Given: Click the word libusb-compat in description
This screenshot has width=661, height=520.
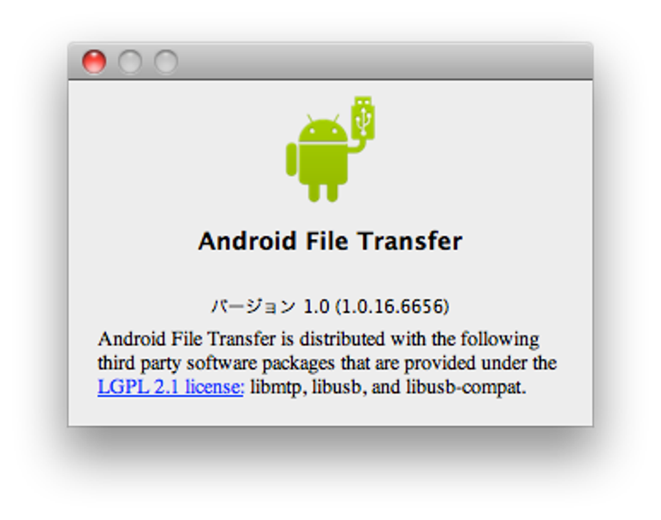Looking at the screenshot, I should (x=464, y=387).
